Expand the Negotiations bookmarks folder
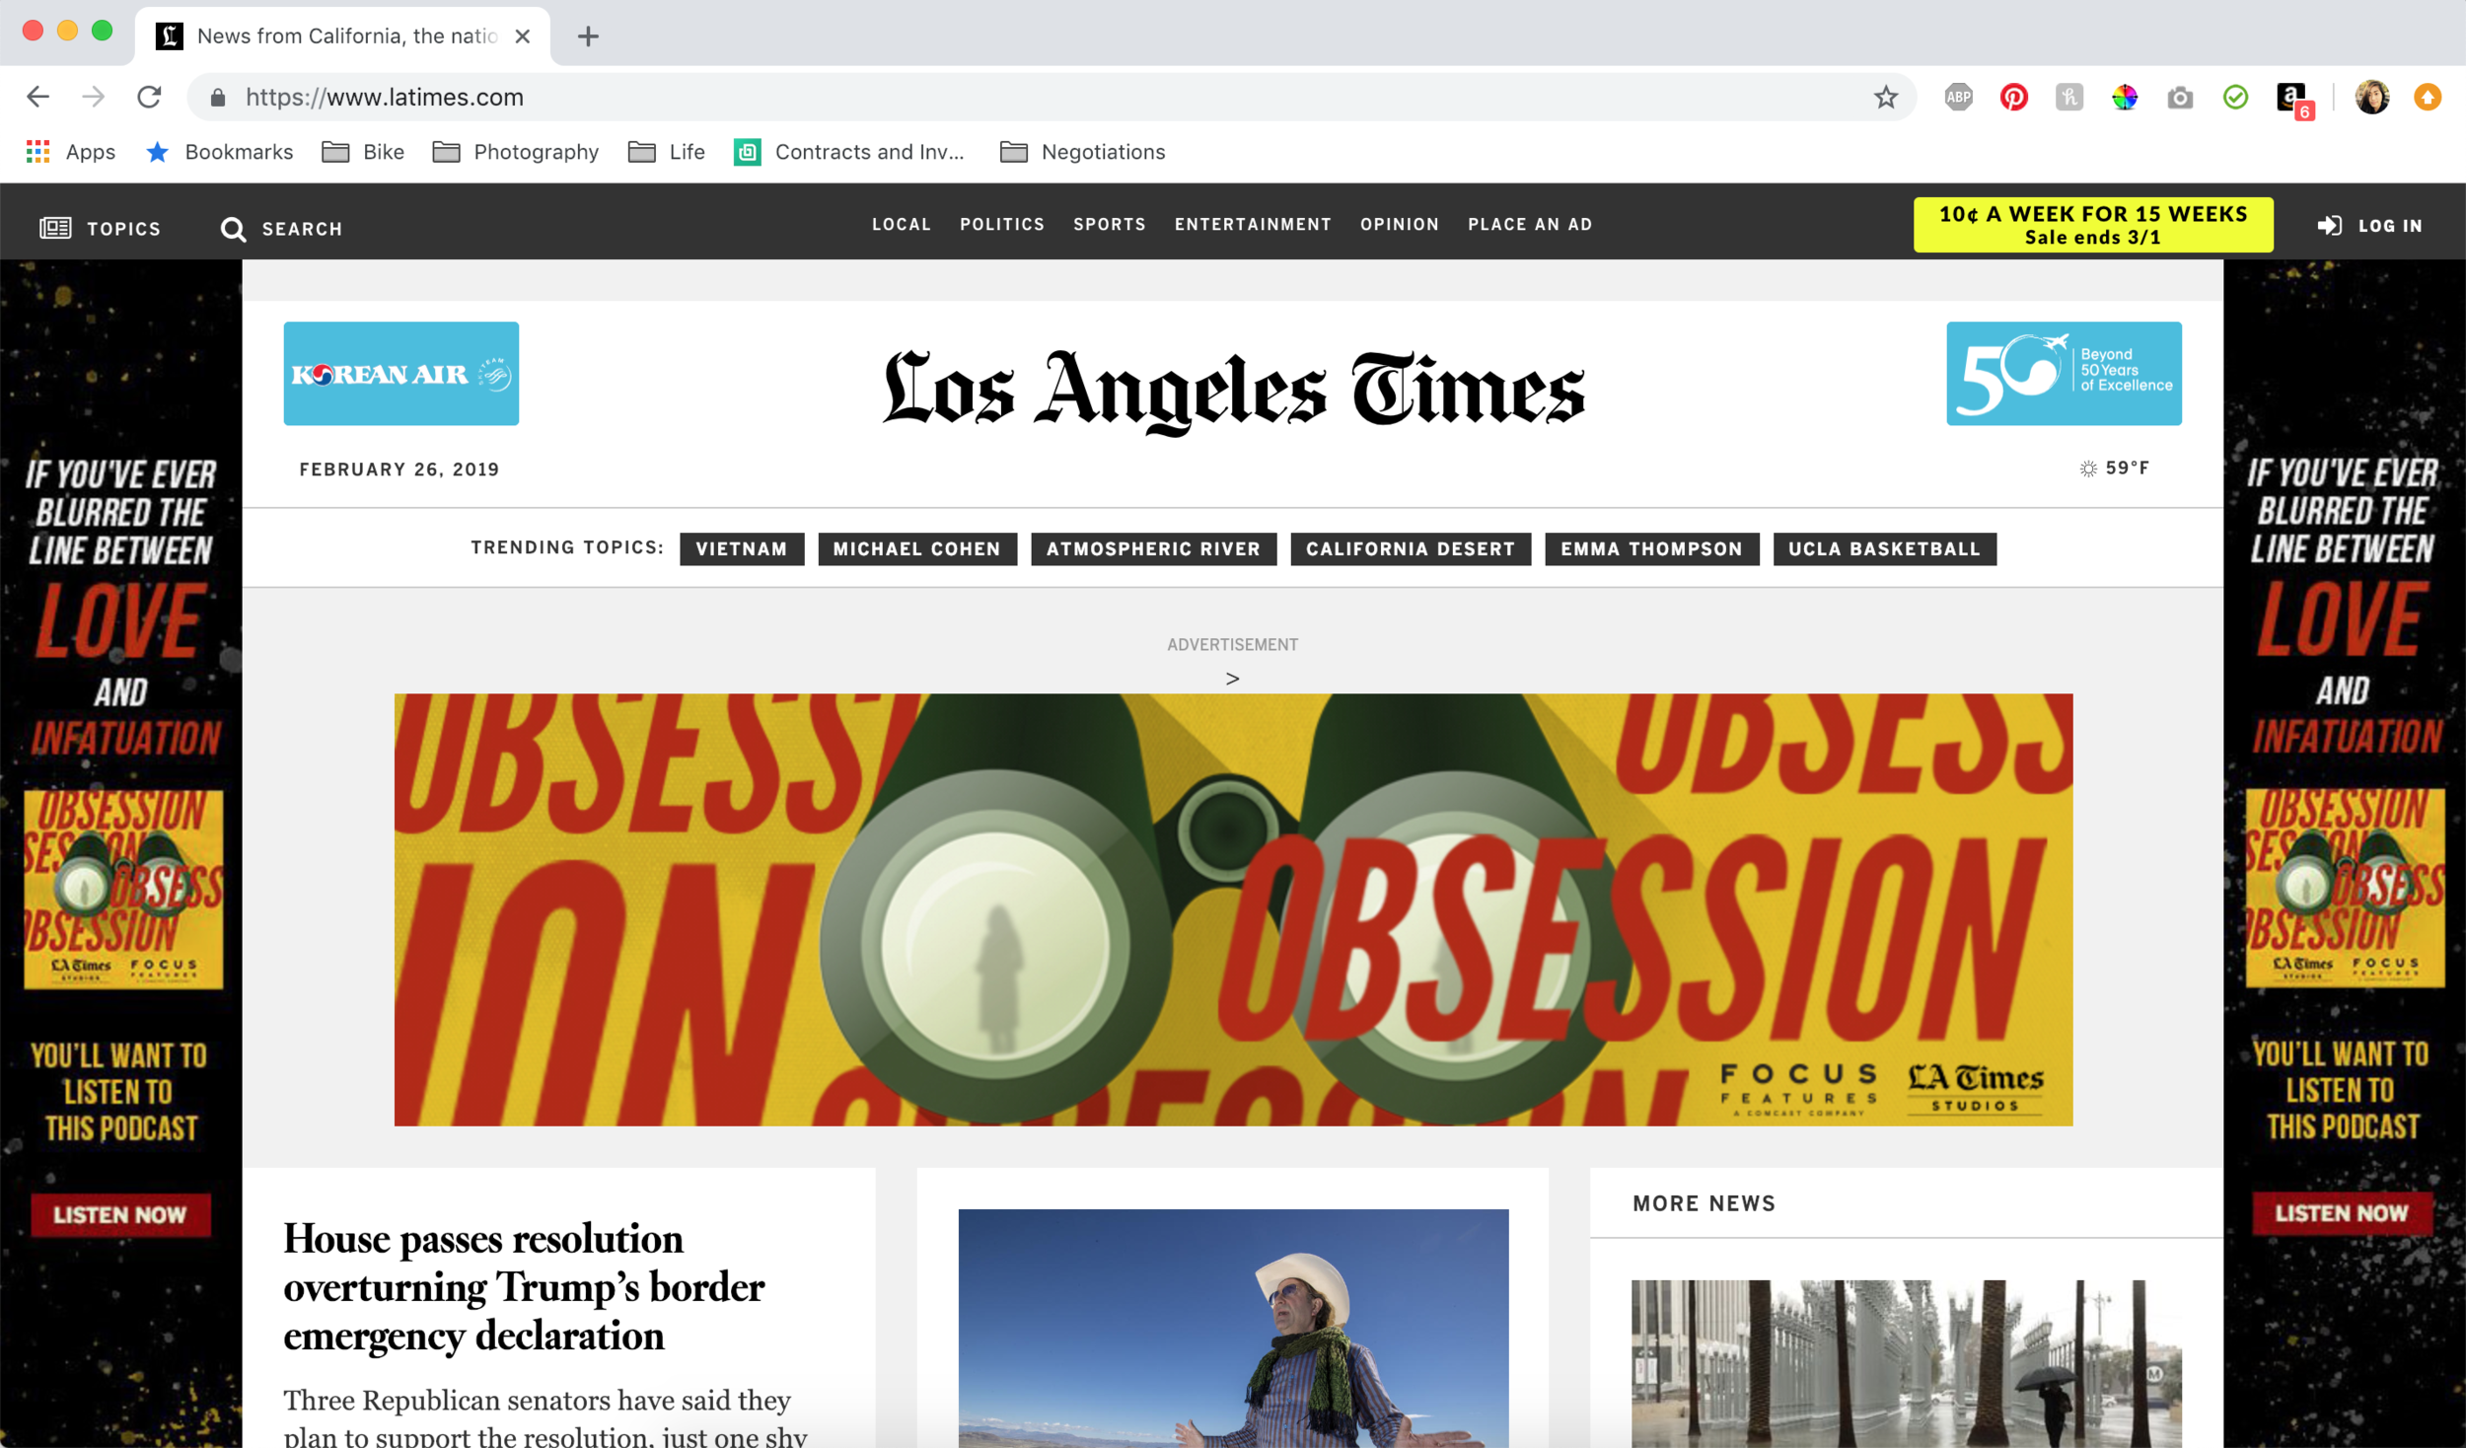 [1082, 152]
